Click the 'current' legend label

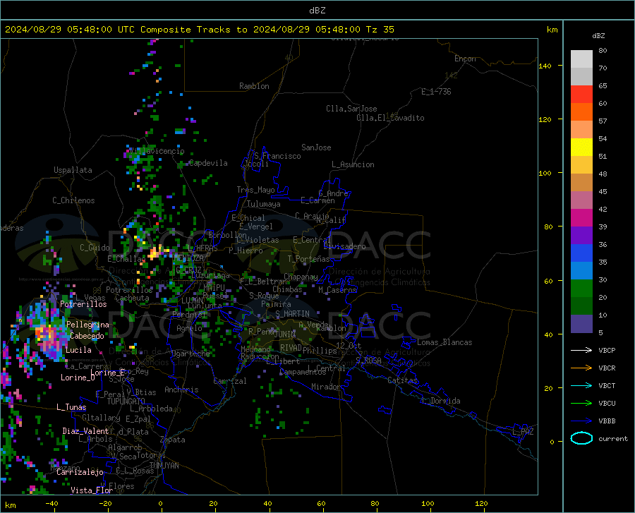[613, 438]
